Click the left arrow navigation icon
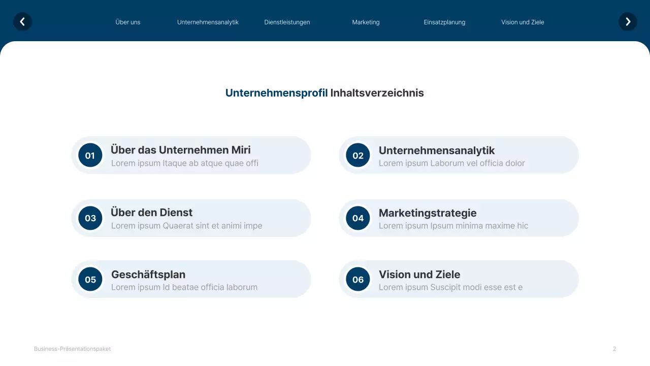This screenshot has width=650, height=366. point(22,21)
